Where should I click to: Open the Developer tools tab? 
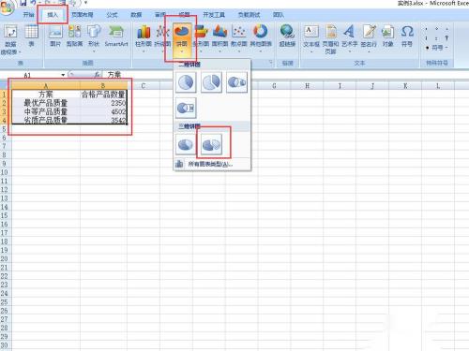214,15
